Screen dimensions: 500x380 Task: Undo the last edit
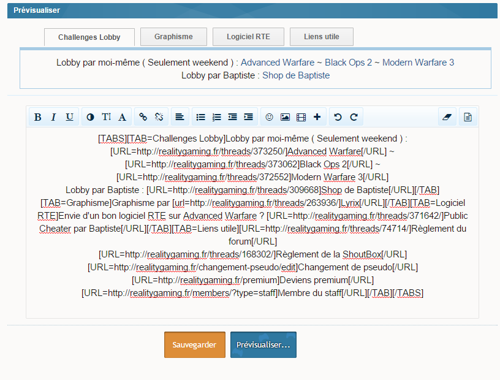(x=338, y=117)
